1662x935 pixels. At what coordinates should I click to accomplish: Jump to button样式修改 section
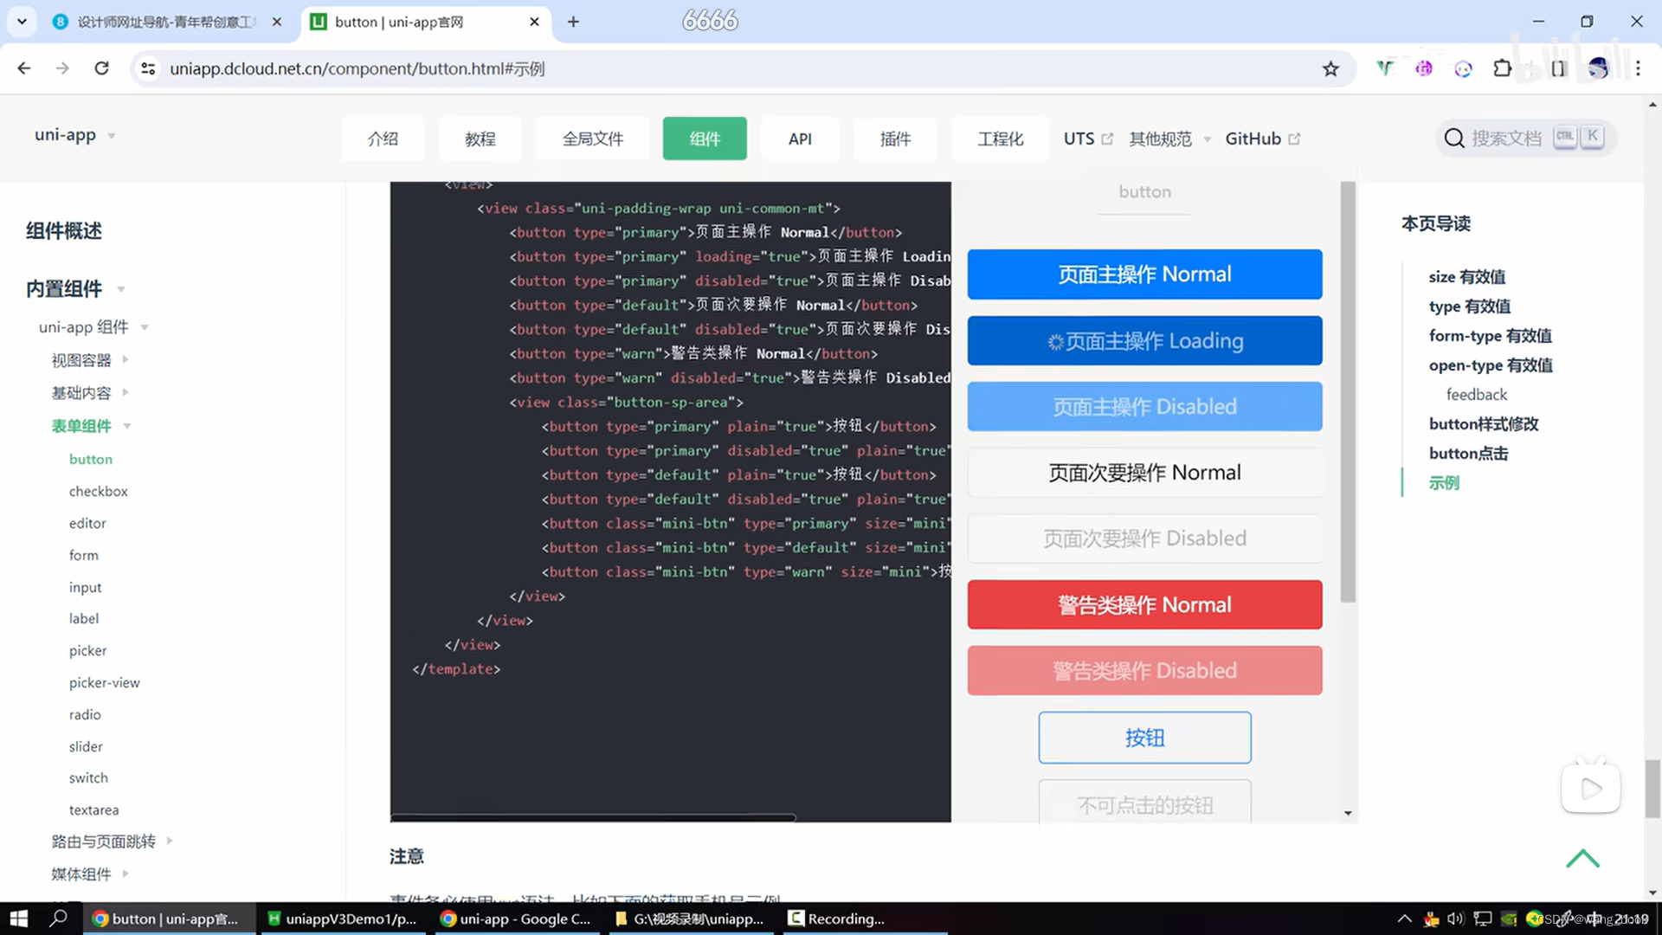[x=1483, y=424]
